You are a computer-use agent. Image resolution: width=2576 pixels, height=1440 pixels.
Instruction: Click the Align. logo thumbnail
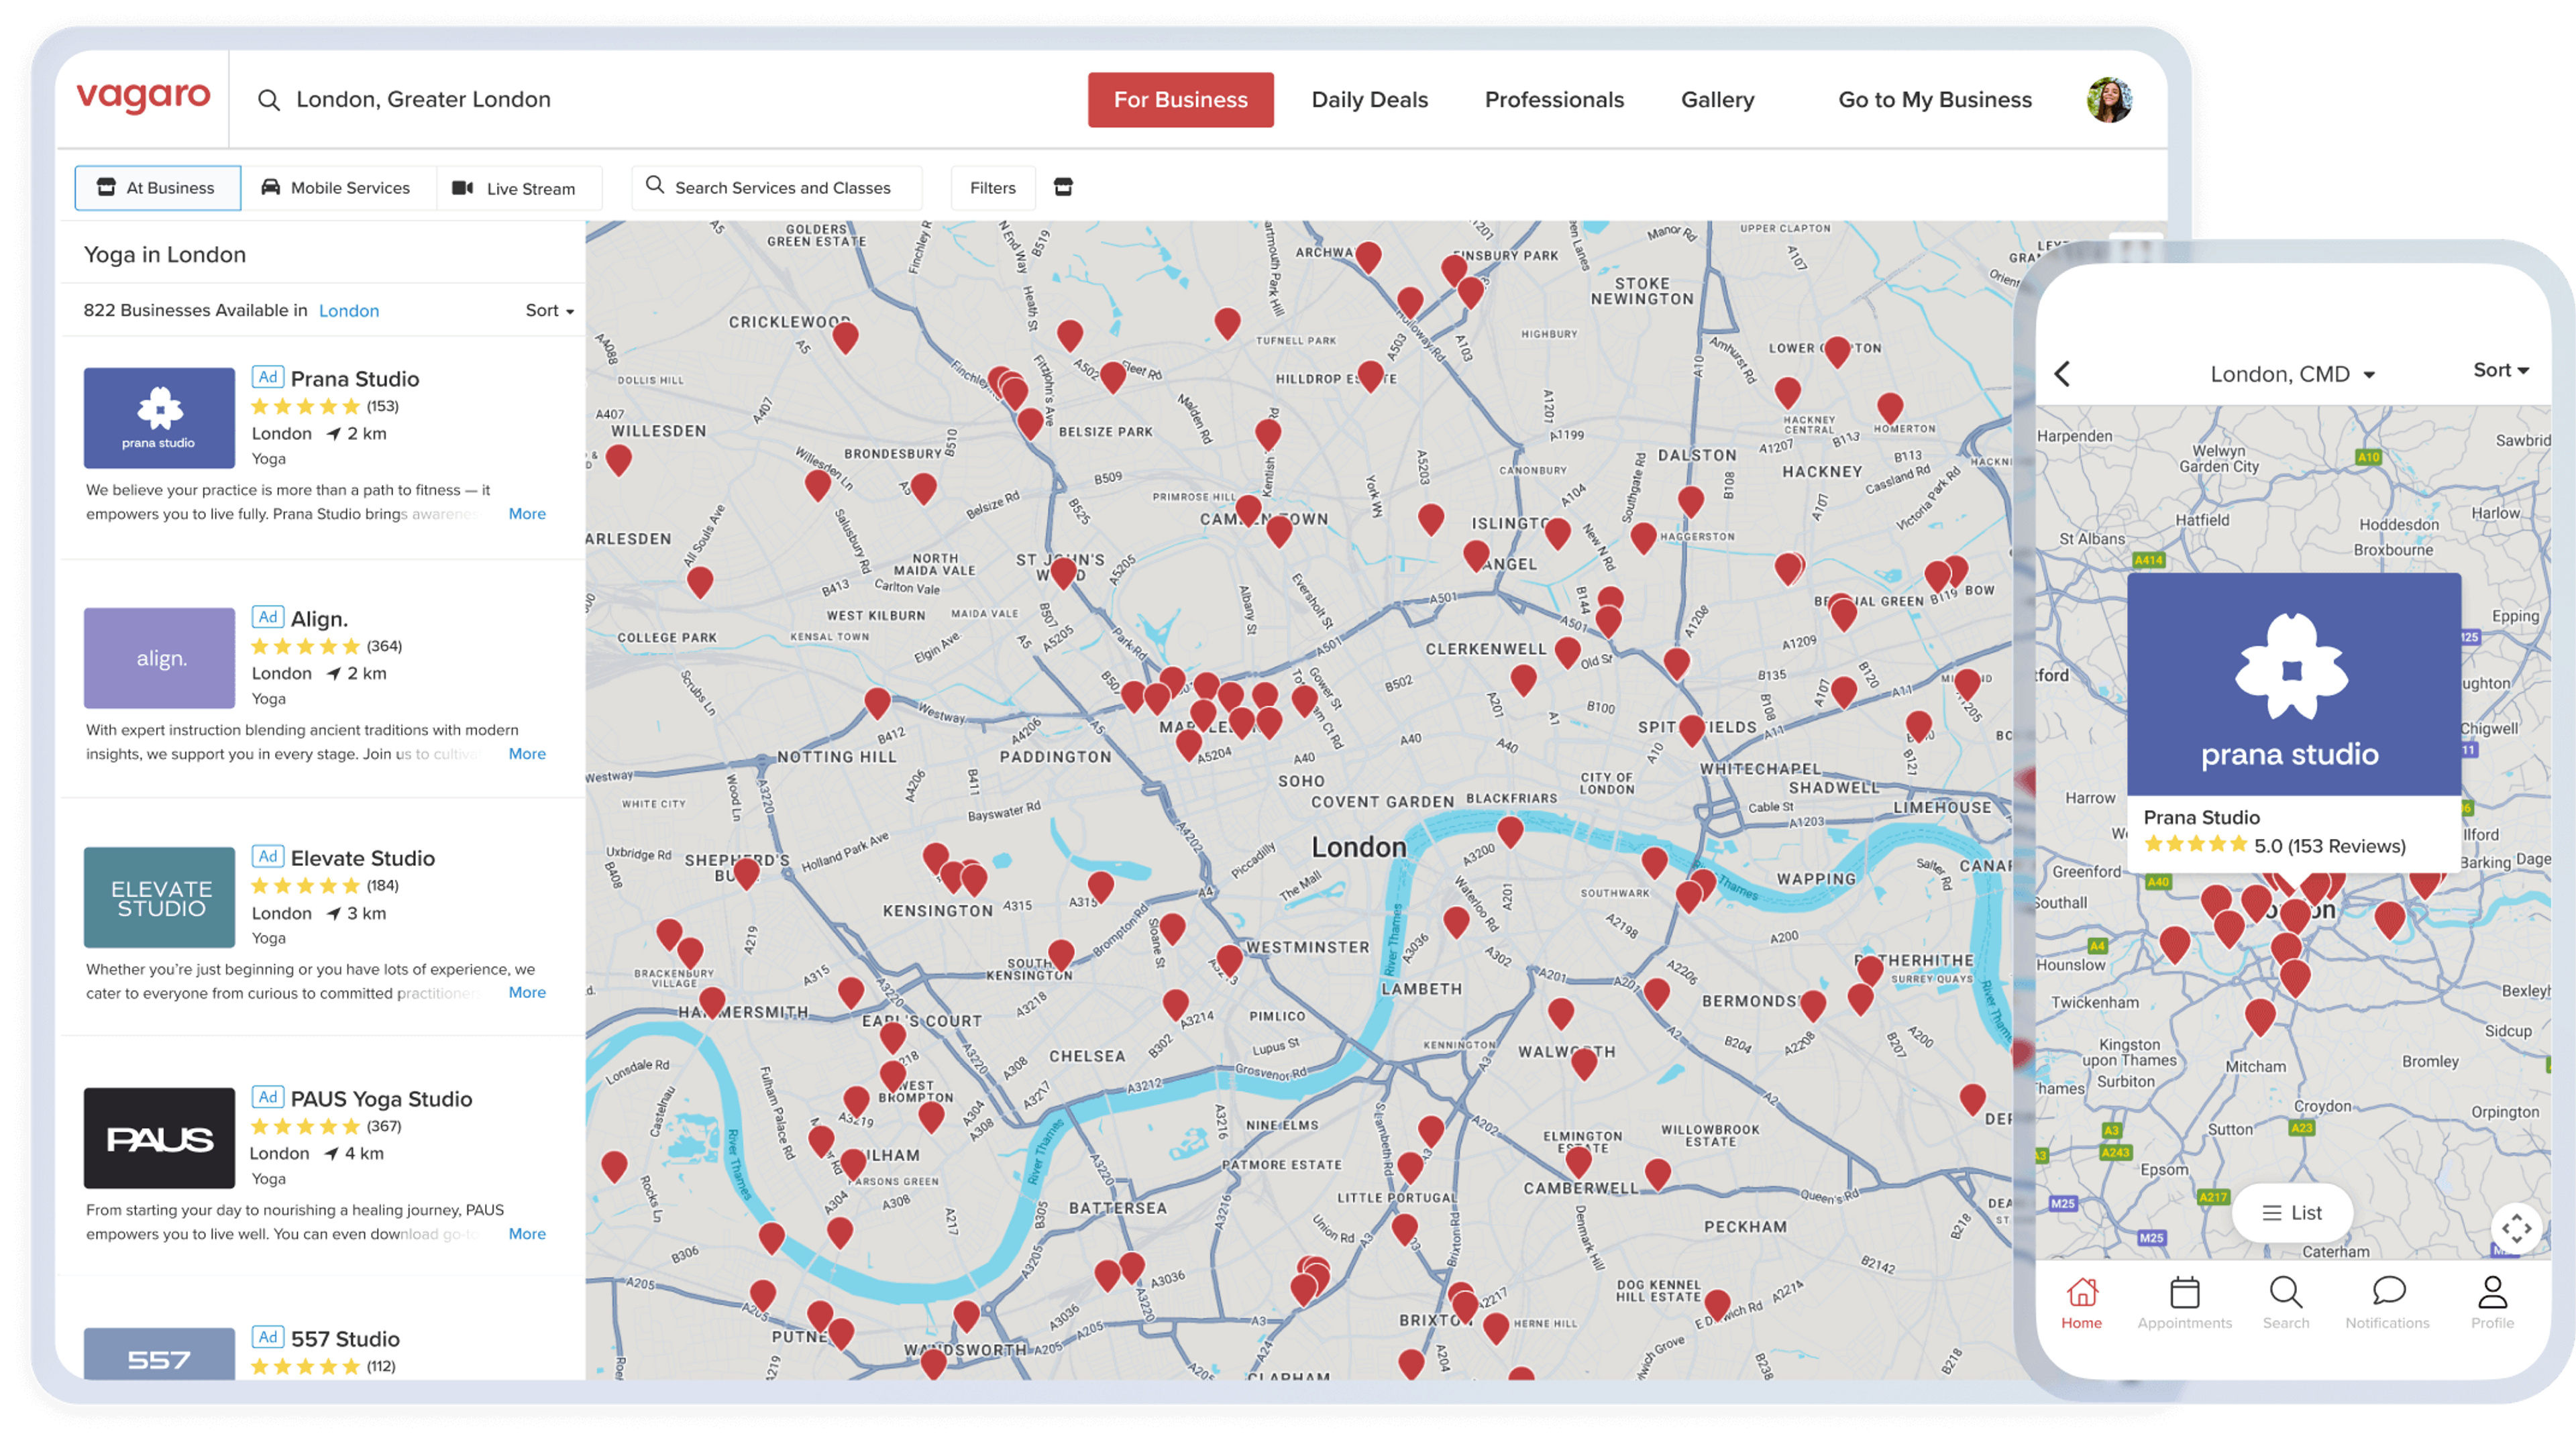coord(159,657)
